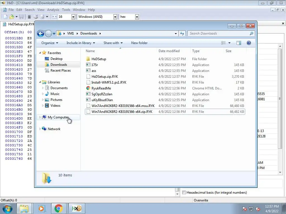The height and width of the screenshot is (214, 286).
Task: Click the Back arrow in Explorer window
Action: point(40,33)
